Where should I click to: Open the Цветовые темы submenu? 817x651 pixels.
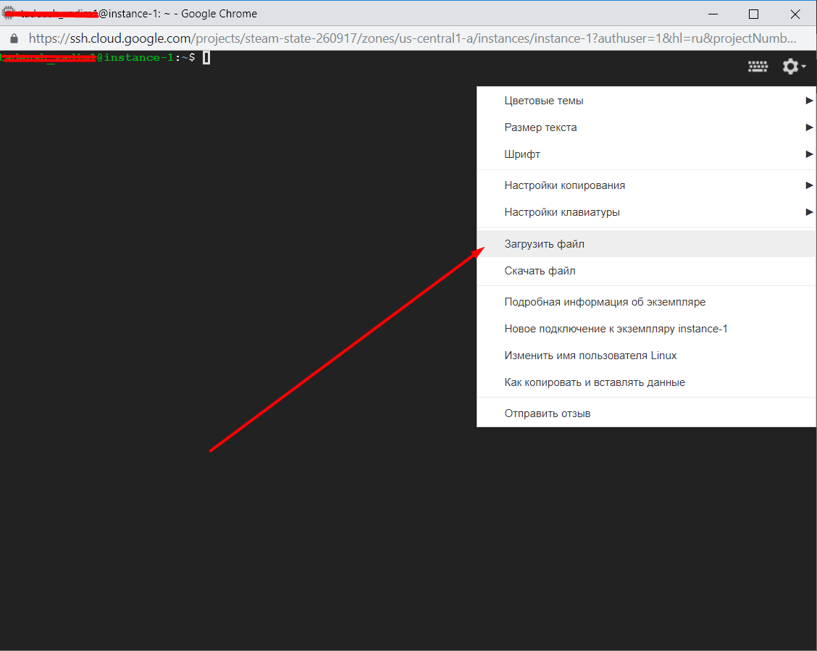pos(646,101)
